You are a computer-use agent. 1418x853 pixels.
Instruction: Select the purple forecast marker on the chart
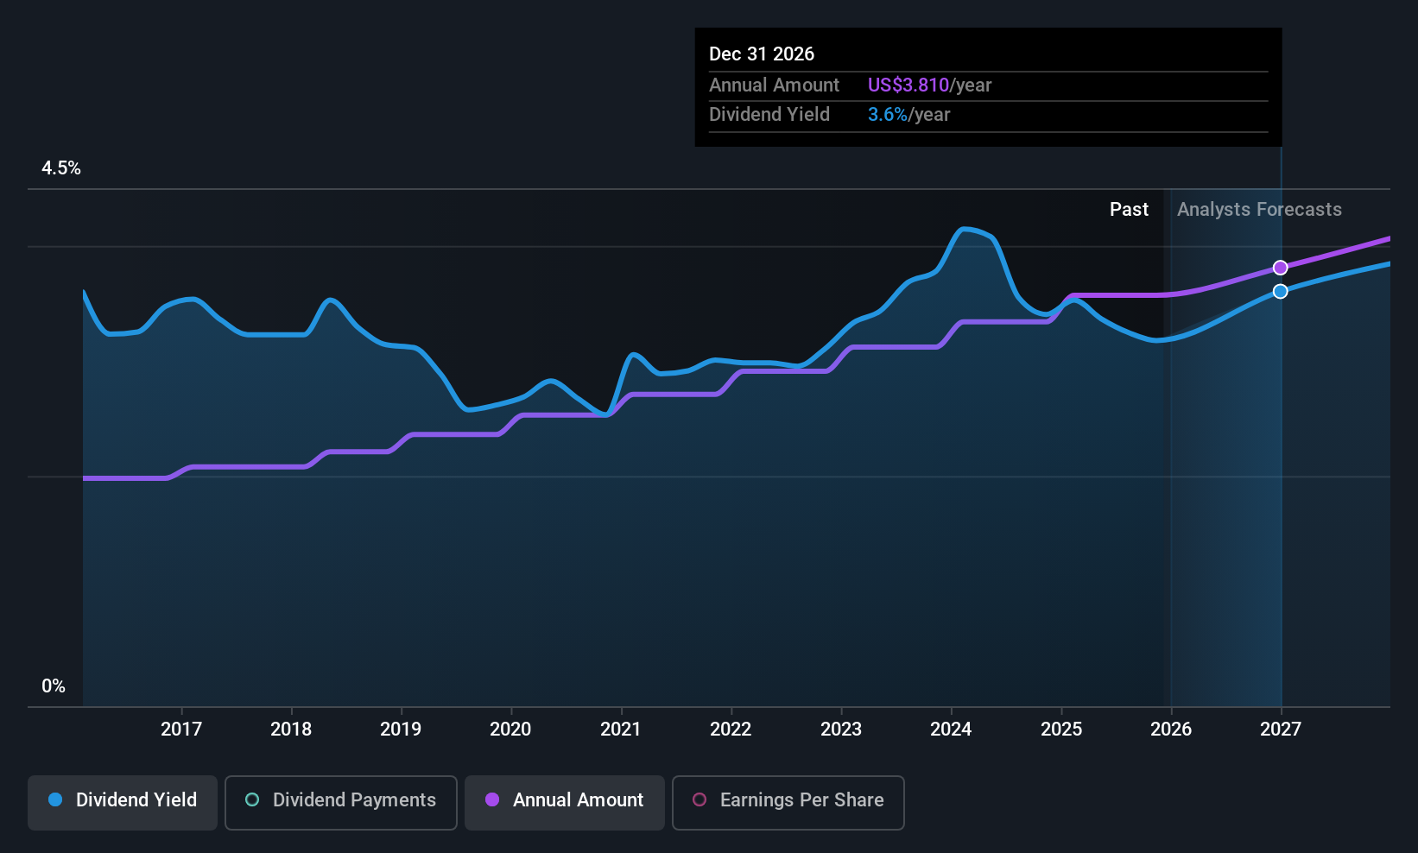[x=1280, y=267]
